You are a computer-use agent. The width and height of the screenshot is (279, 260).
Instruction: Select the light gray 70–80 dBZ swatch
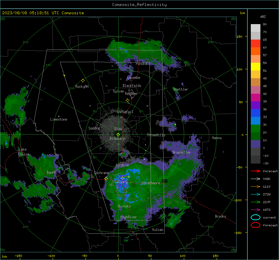(255, 28)
